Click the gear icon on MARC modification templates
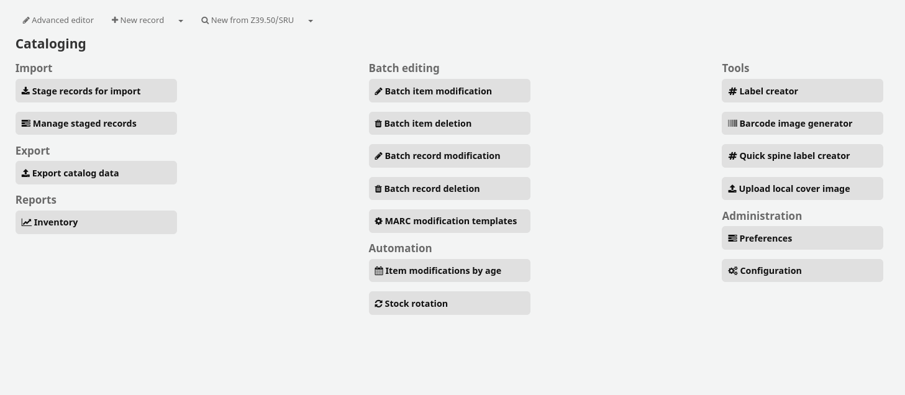This screenshot has width=905, height=395. [378, 221]
